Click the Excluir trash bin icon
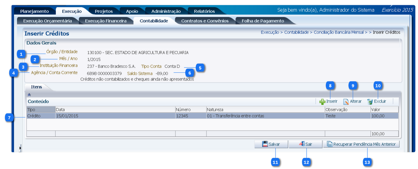This screenshot has width=418, height=169. (x=370, y=102)
